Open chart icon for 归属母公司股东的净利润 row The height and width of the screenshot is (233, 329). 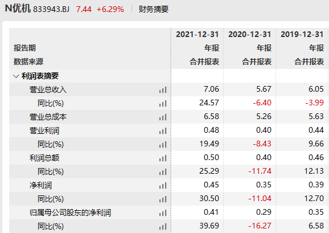coord(163,213)
